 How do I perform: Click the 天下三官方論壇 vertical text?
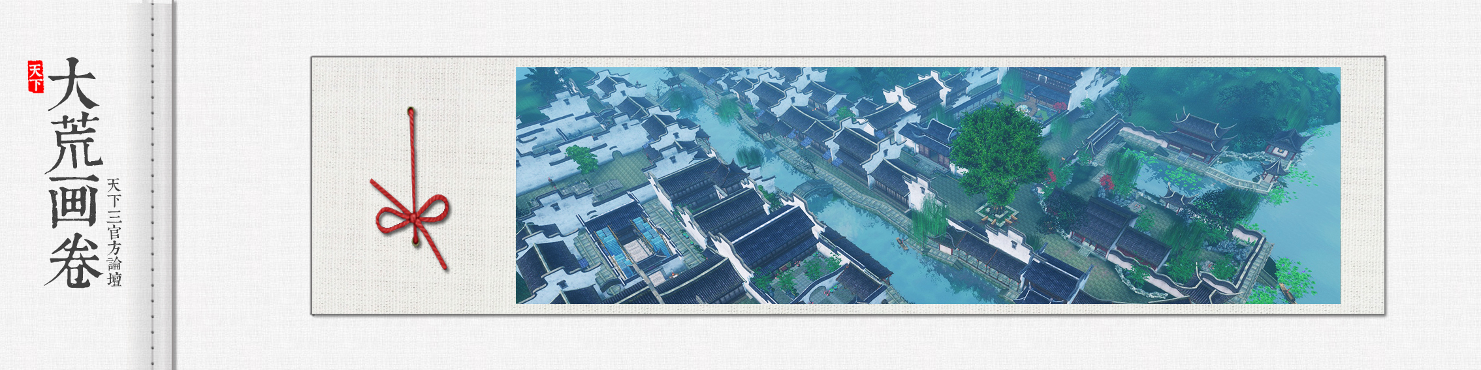(114, 232)
